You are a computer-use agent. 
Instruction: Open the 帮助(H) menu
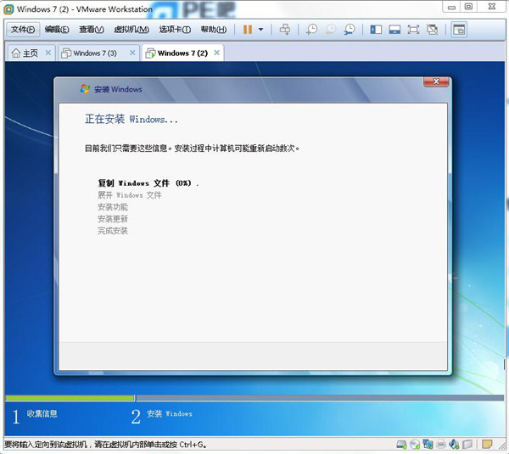pos(214,30)
